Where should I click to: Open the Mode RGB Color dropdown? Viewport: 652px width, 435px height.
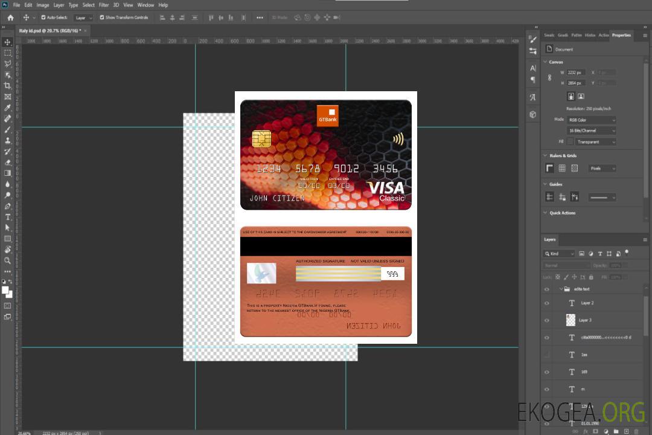click(x=591, y=120)
